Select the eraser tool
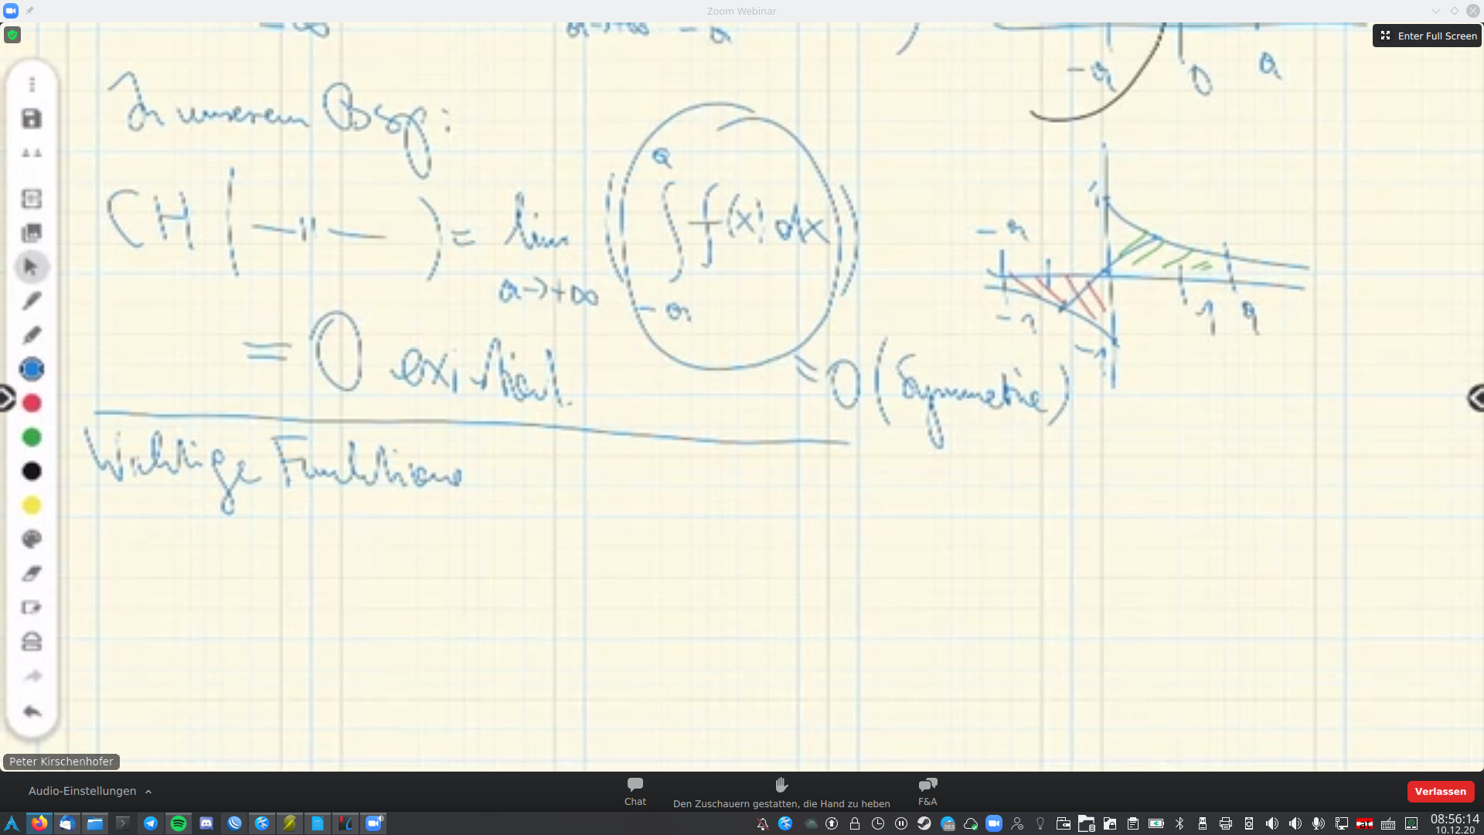This screenshot has height=835, width=1484. (x=32, y=573)
